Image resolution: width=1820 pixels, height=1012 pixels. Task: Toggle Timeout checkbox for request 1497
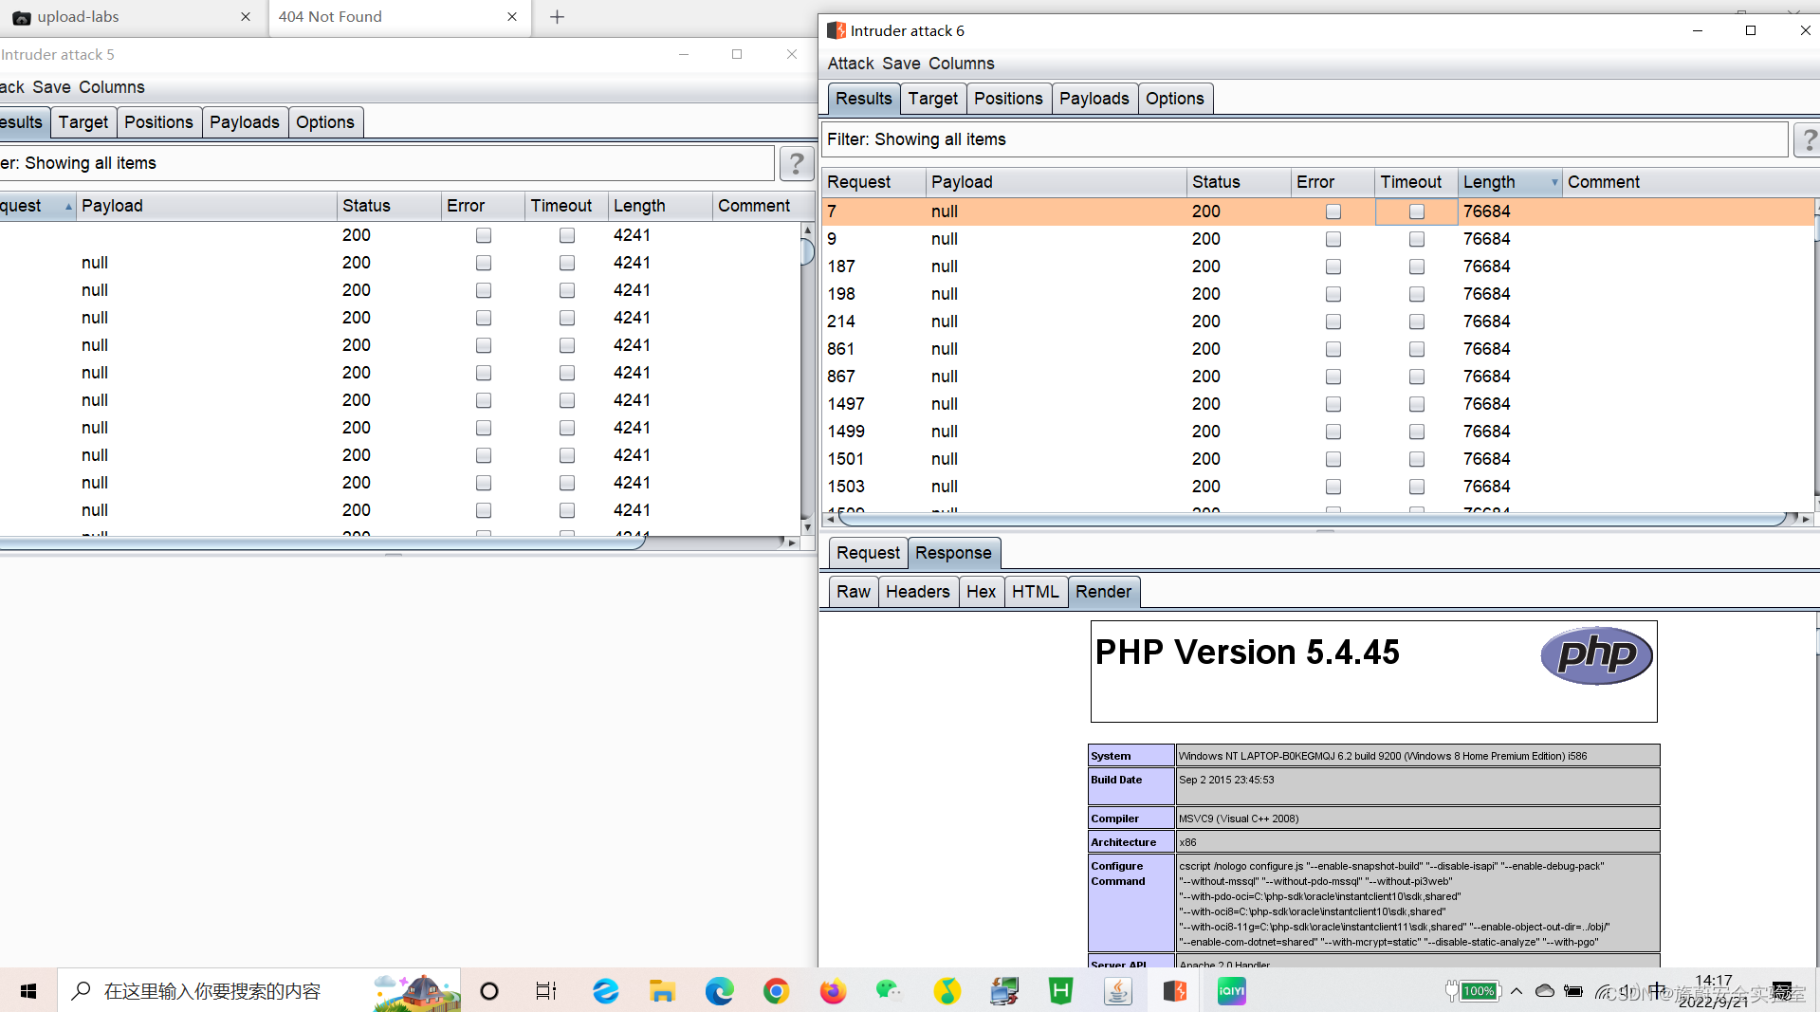(x=1417, y=404)
